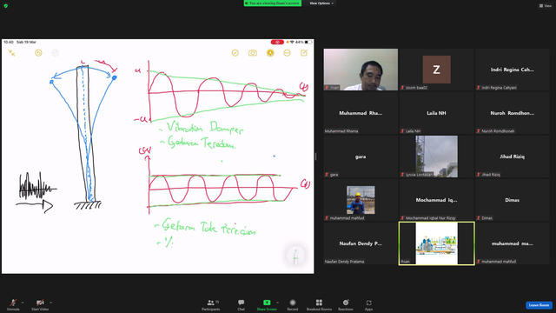The image size is (556, 313).
Task: Select the Naufan Dendy Pratama tile
Action: click(x=361, y=243)
